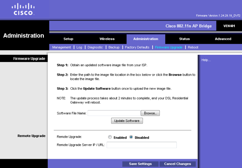The width and height of the screenshot is (242, 168).
Task: Click the Administration page heading
Action: point(24,36)
